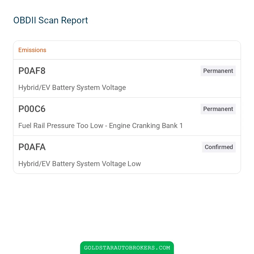
Task: Click "Engine Cranking Bank 1" text
Action: (x=146, y=125)
